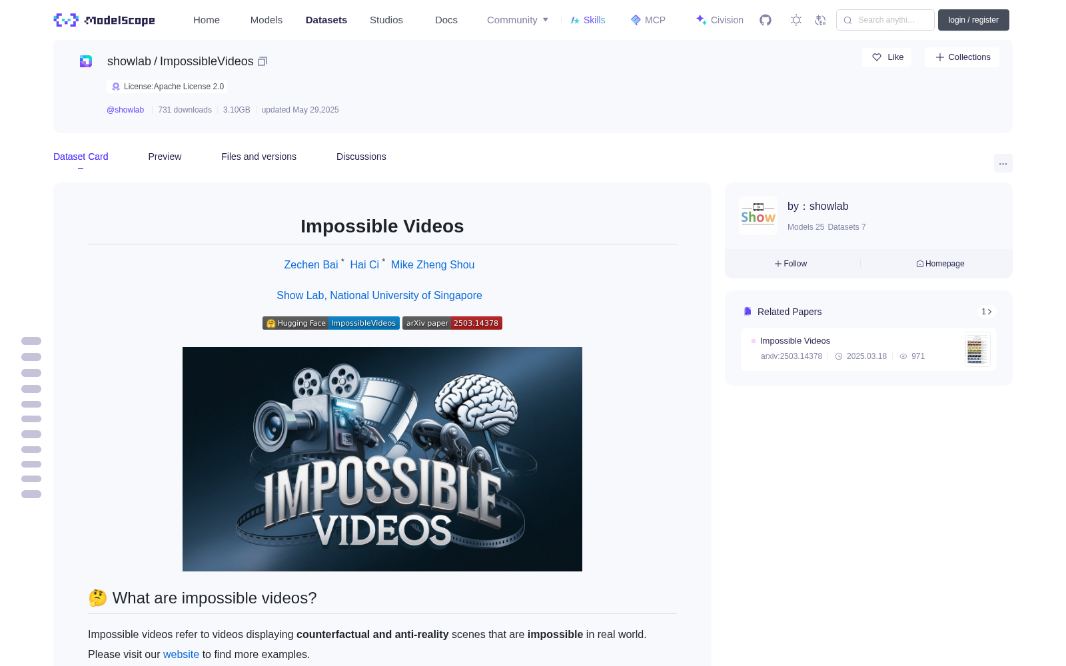Click the first outline marker in left sidebar

[x=31, y=341]
